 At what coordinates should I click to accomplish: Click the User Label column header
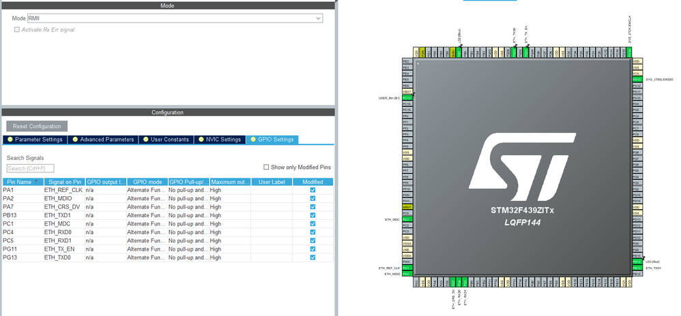(272, 182)
